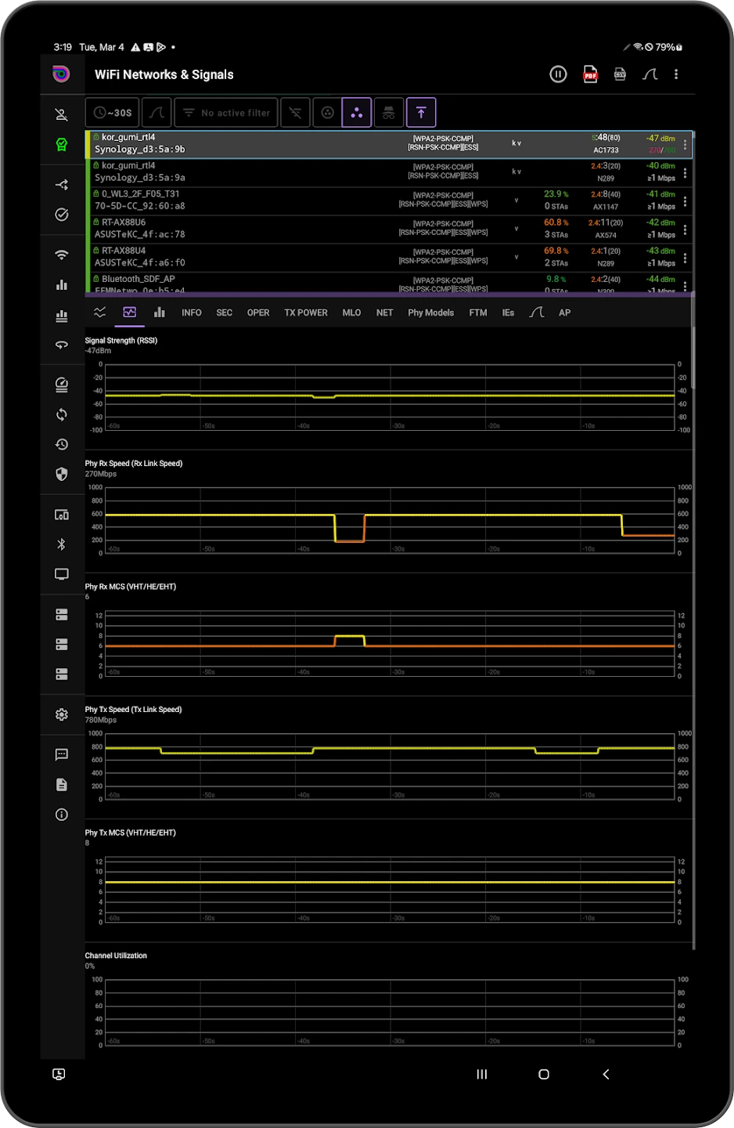
Task: Open the ~30S time interval selector
Action: coord(113,113)
